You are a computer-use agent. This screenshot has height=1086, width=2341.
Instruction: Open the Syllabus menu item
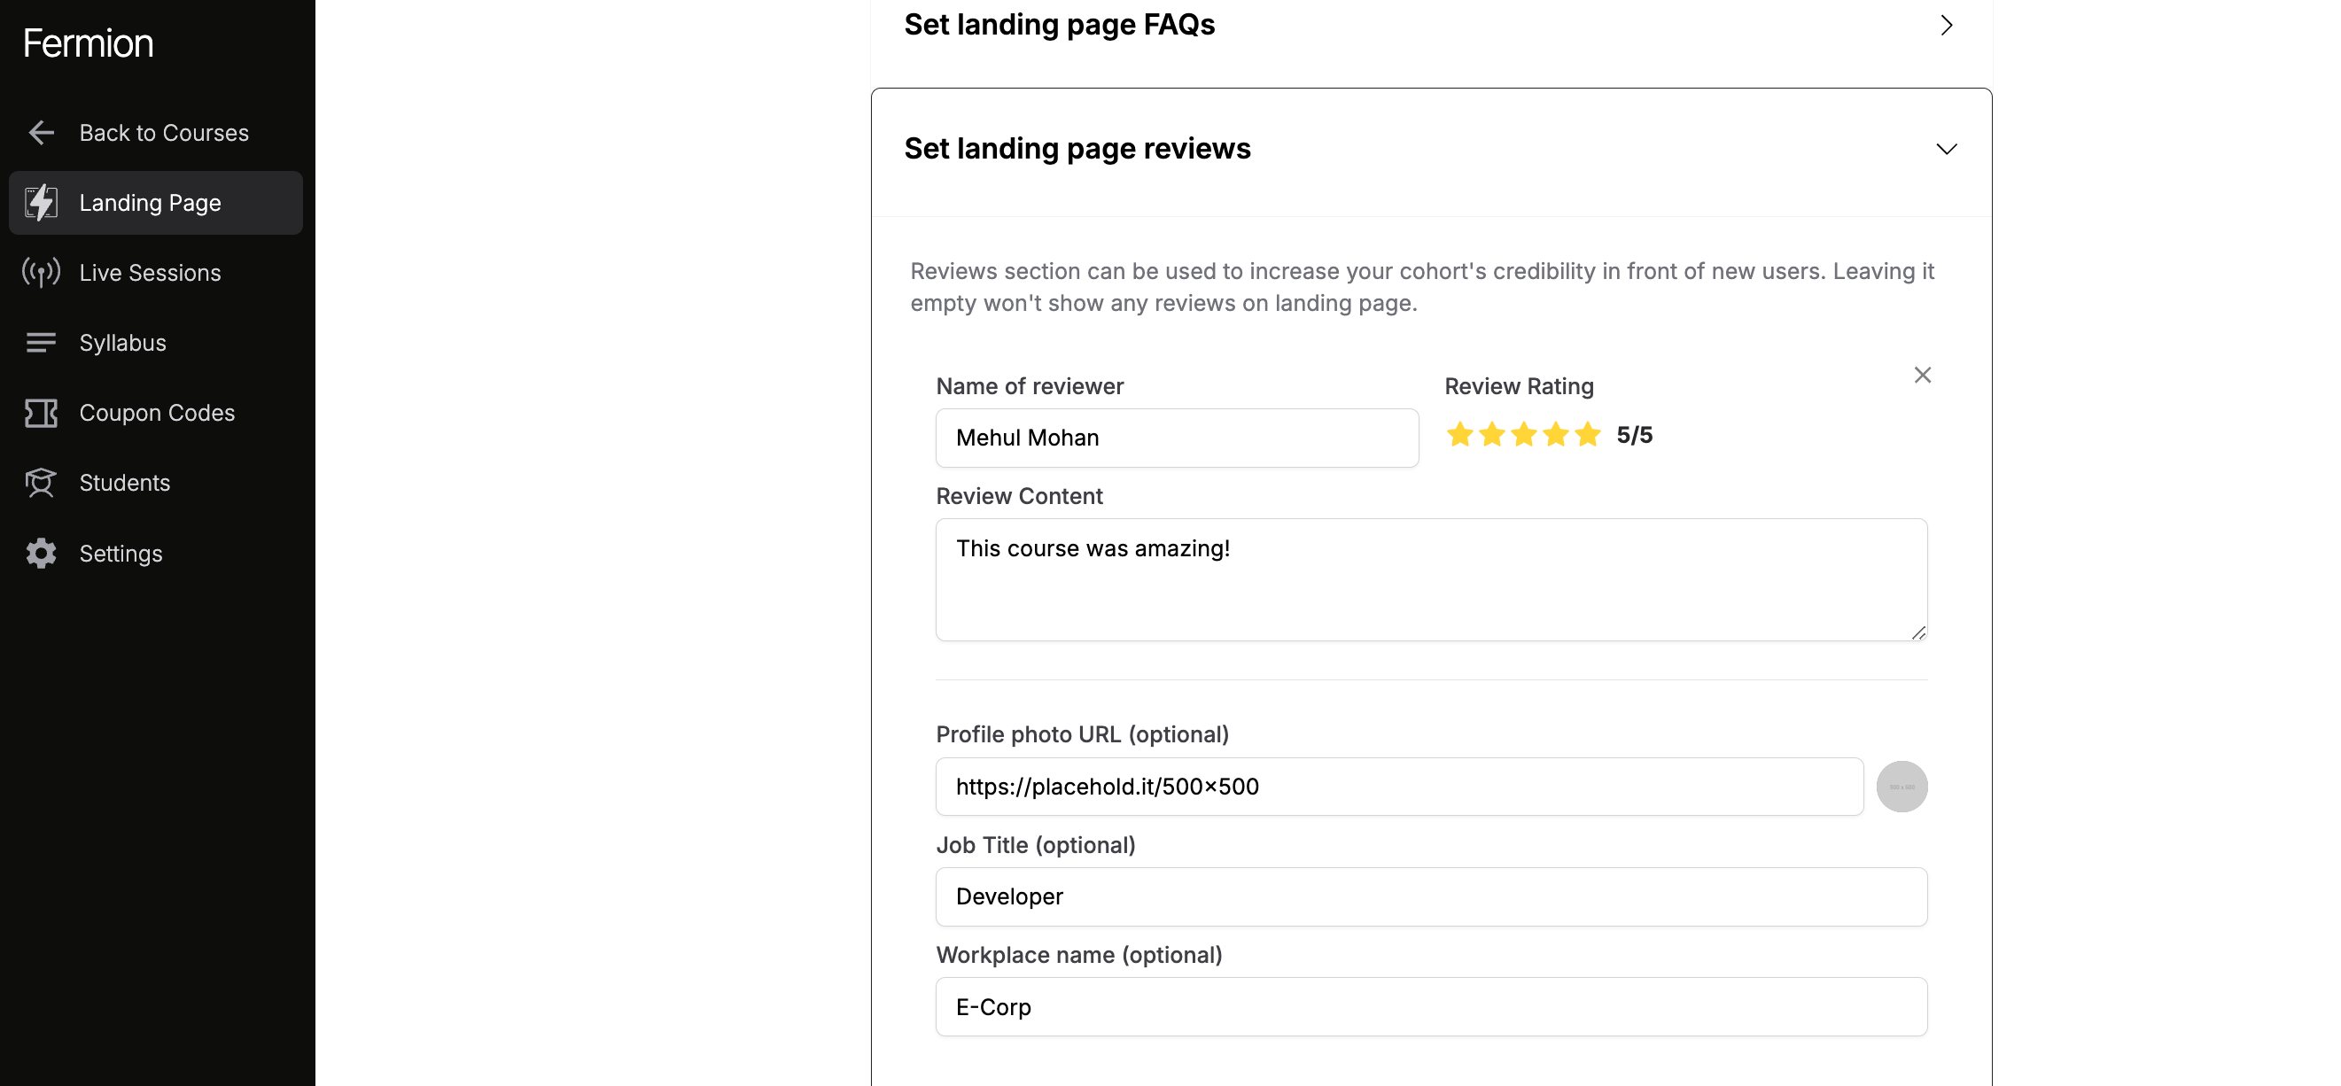click(x=122, y=343)
